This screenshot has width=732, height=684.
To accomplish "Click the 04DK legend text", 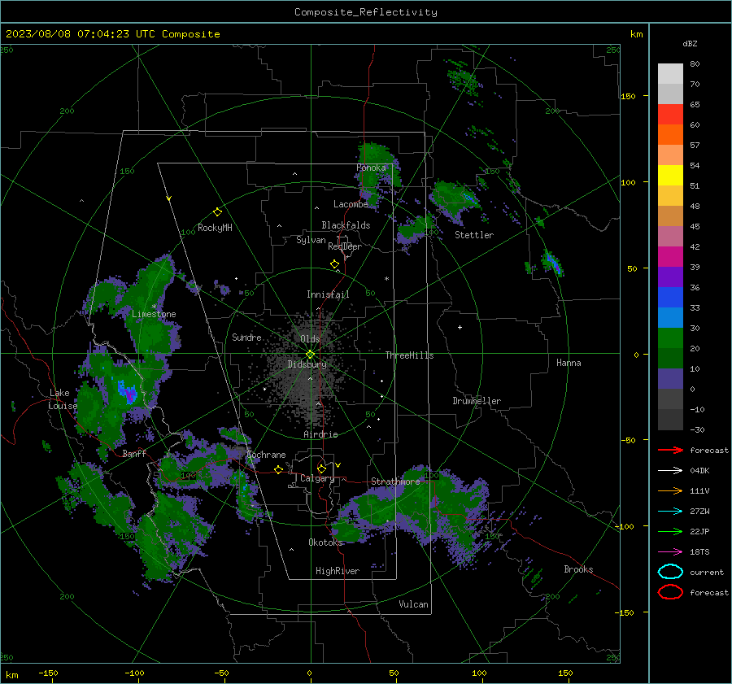I will 699,470.
